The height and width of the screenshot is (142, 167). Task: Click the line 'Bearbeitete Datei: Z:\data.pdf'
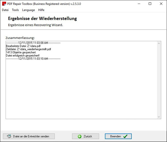tap(23, 46)
